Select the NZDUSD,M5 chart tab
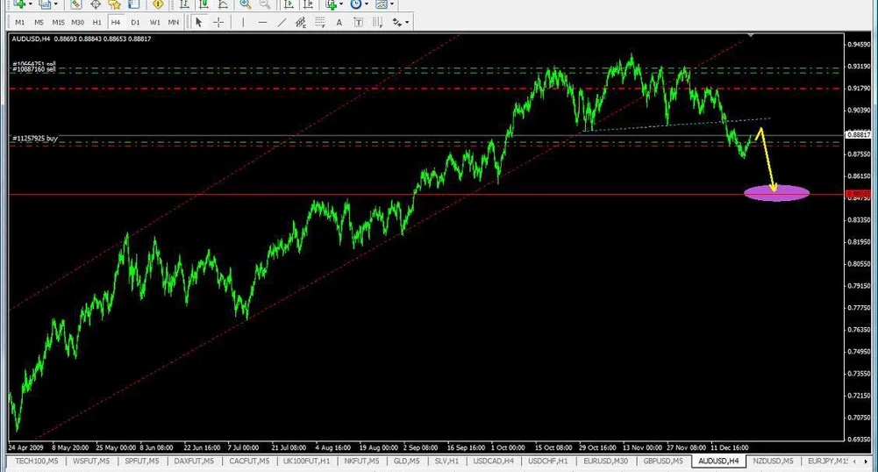Screen dimensions: 878x472 click(x=773, y=461)
